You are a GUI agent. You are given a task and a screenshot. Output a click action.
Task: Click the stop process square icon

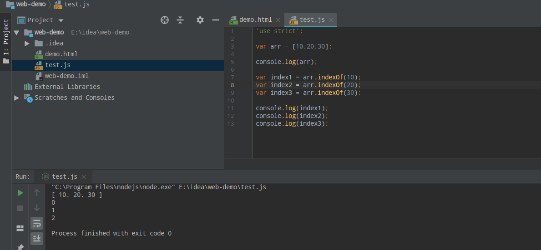[20, 208]
